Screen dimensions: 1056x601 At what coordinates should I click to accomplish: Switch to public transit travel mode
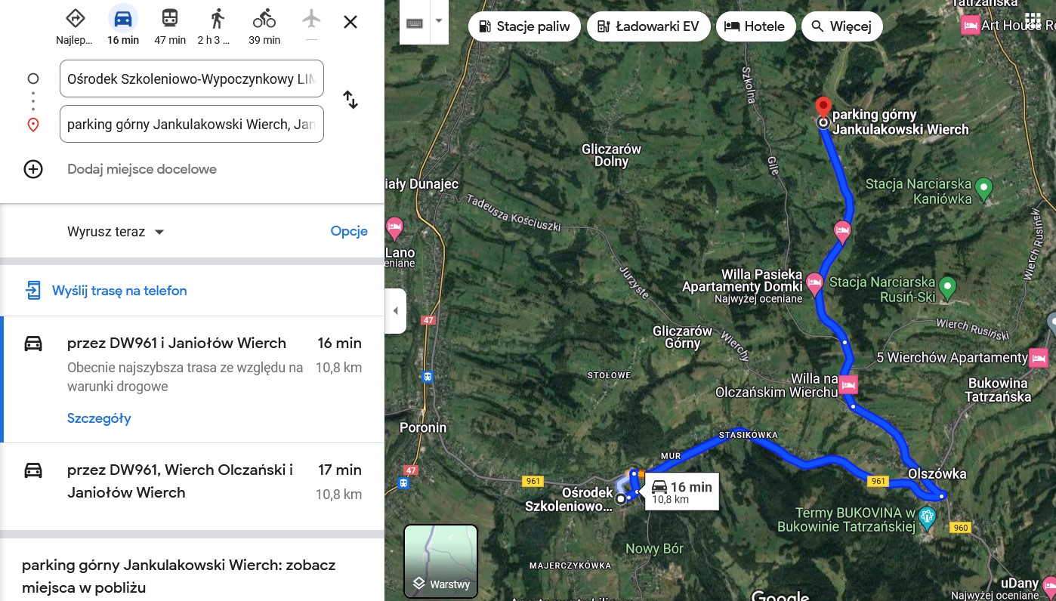170,18
